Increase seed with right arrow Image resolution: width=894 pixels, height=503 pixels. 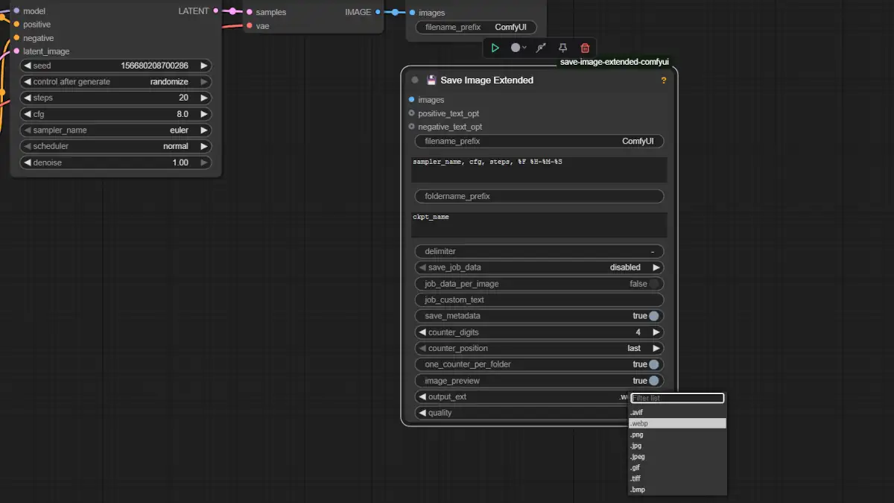203,66
